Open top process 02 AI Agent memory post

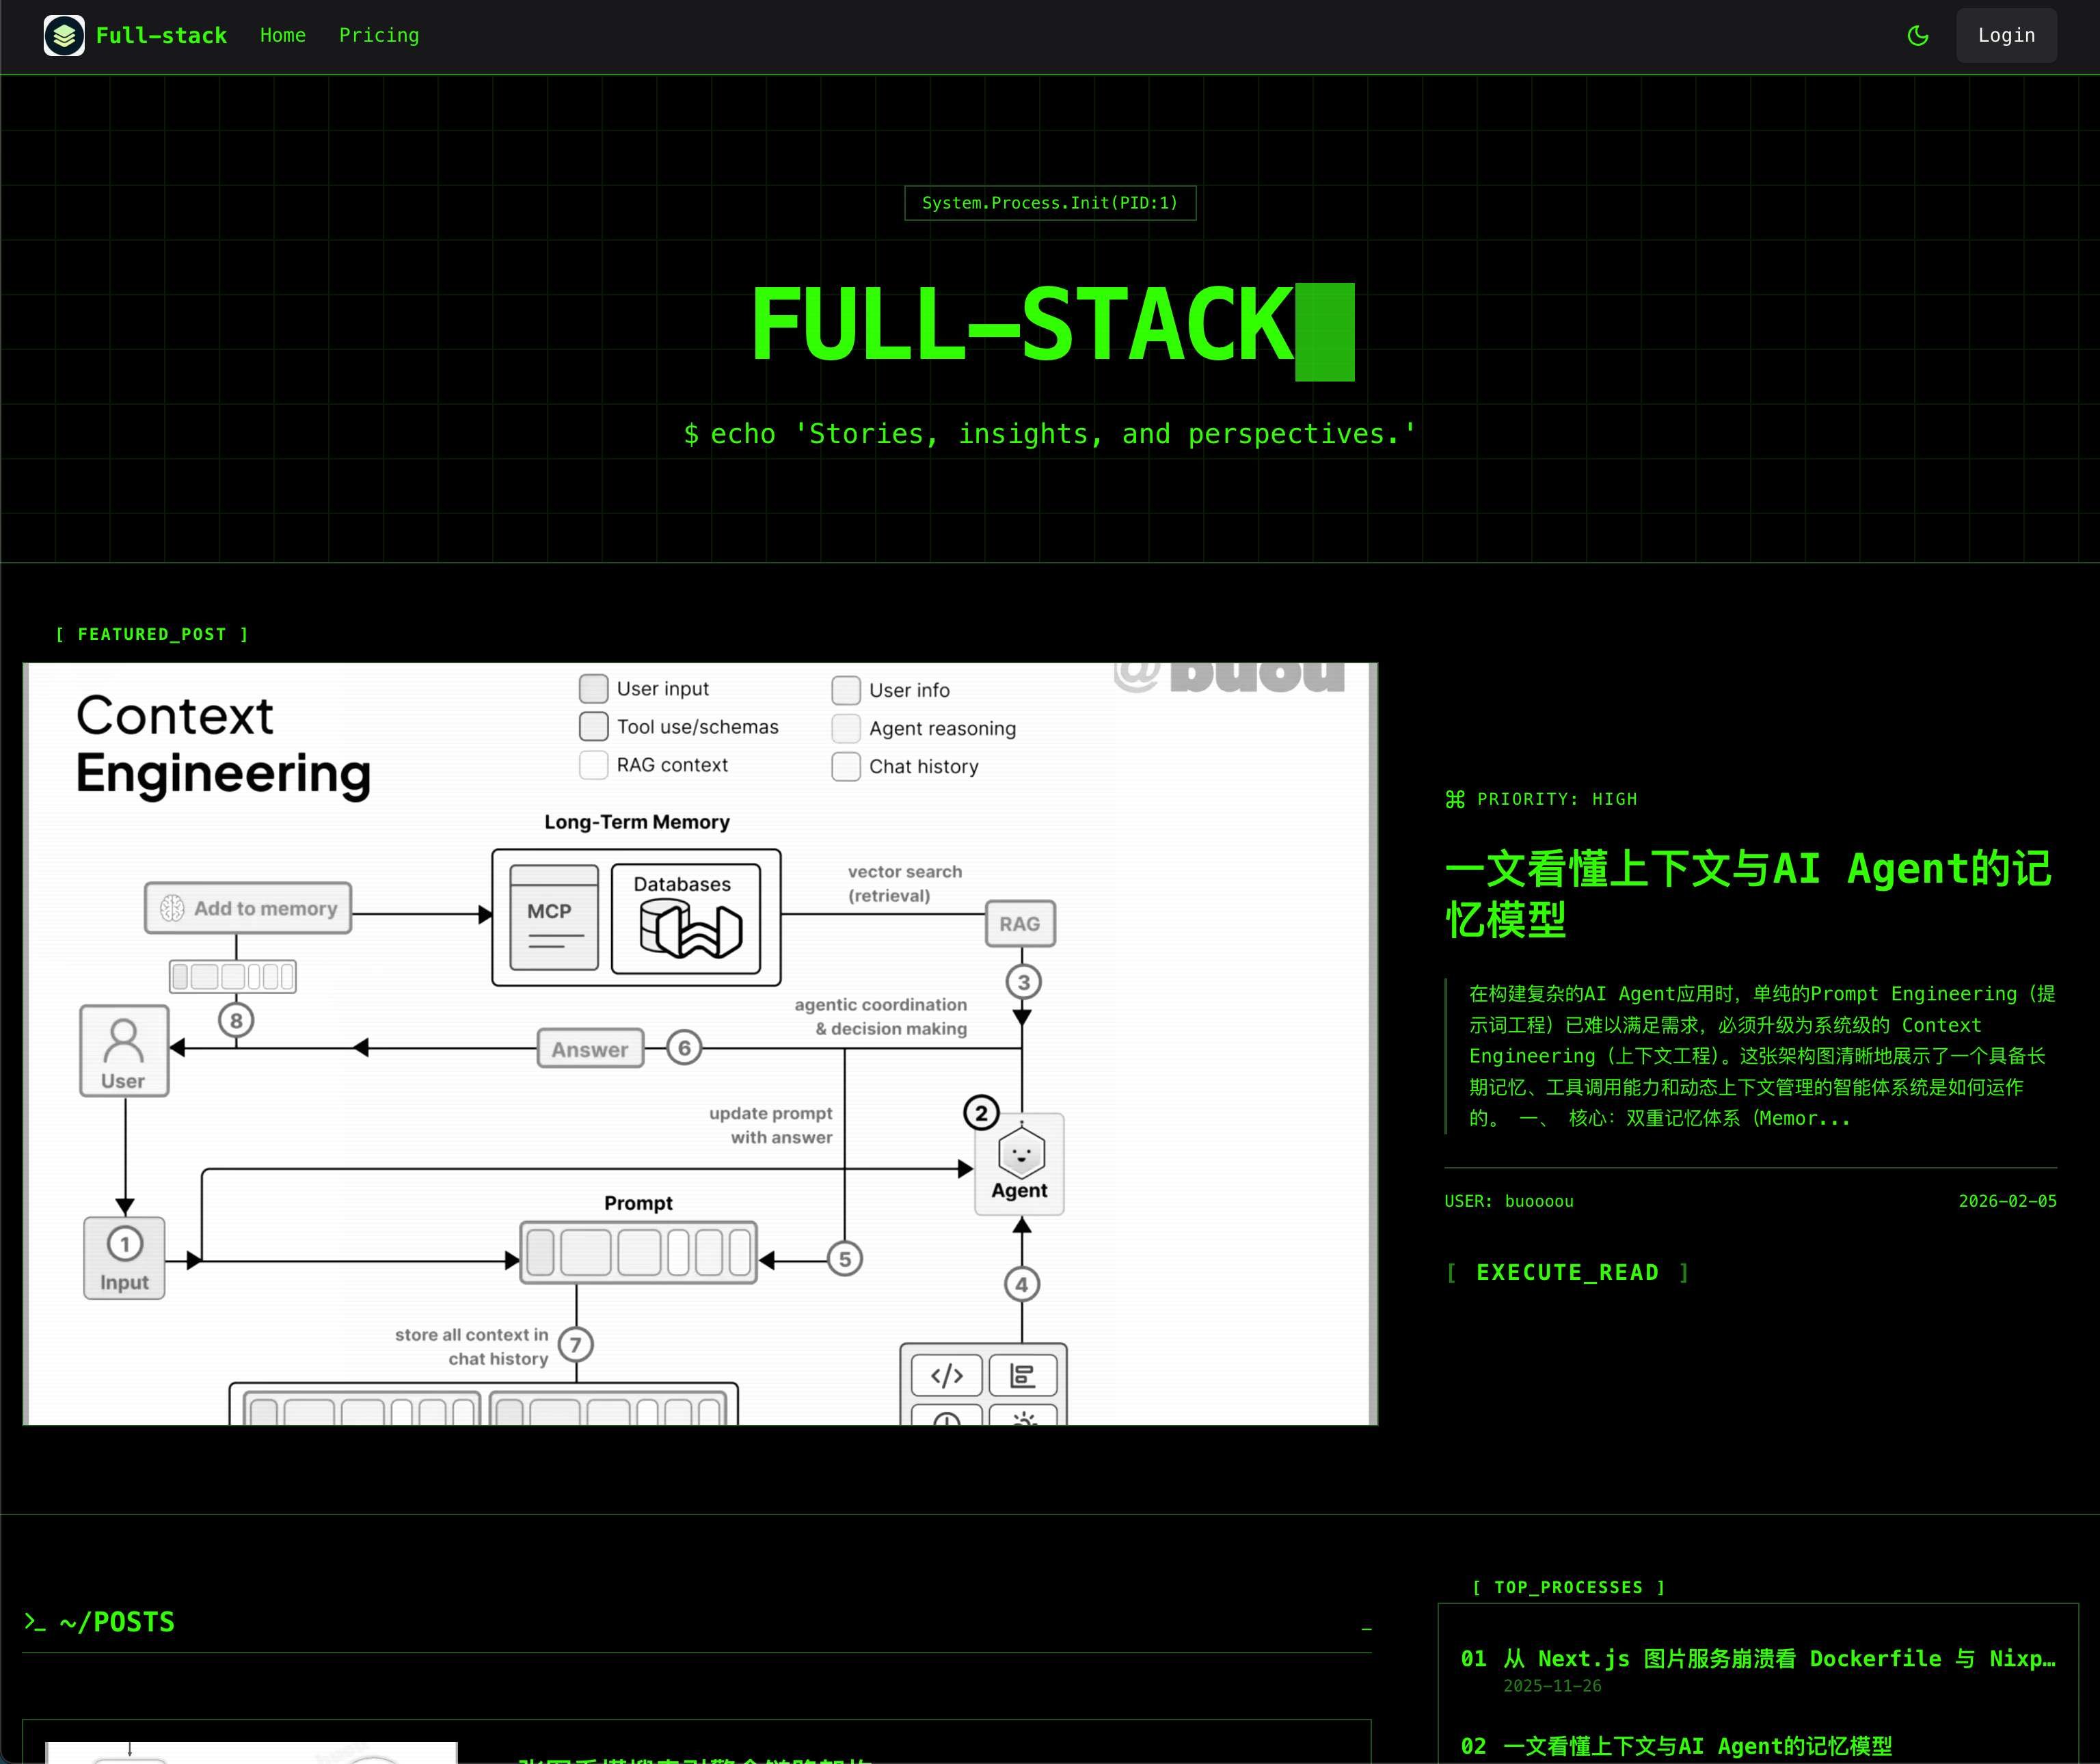coord(1696,1747)
